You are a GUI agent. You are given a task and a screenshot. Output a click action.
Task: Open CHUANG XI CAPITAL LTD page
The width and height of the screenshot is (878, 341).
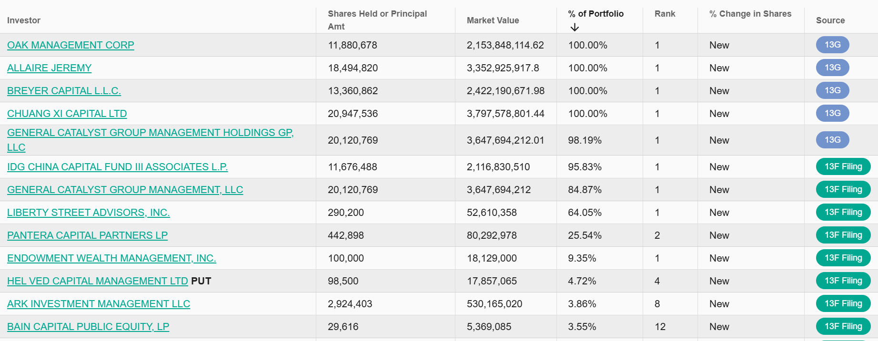coord(67,114)
